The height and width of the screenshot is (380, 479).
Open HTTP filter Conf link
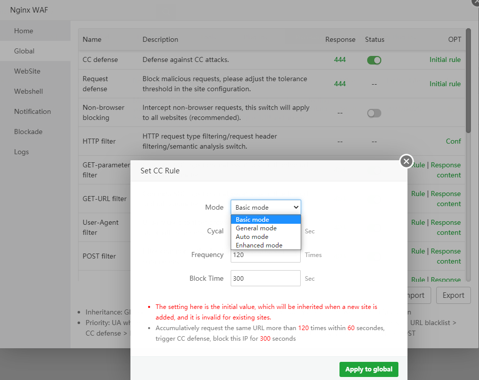[x=453, y=142]
